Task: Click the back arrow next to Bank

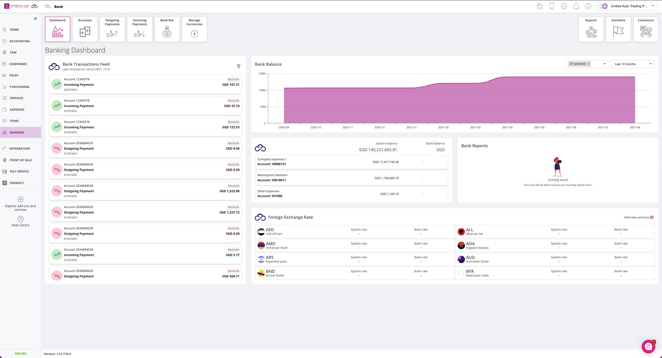Action: tap(47, 6)
